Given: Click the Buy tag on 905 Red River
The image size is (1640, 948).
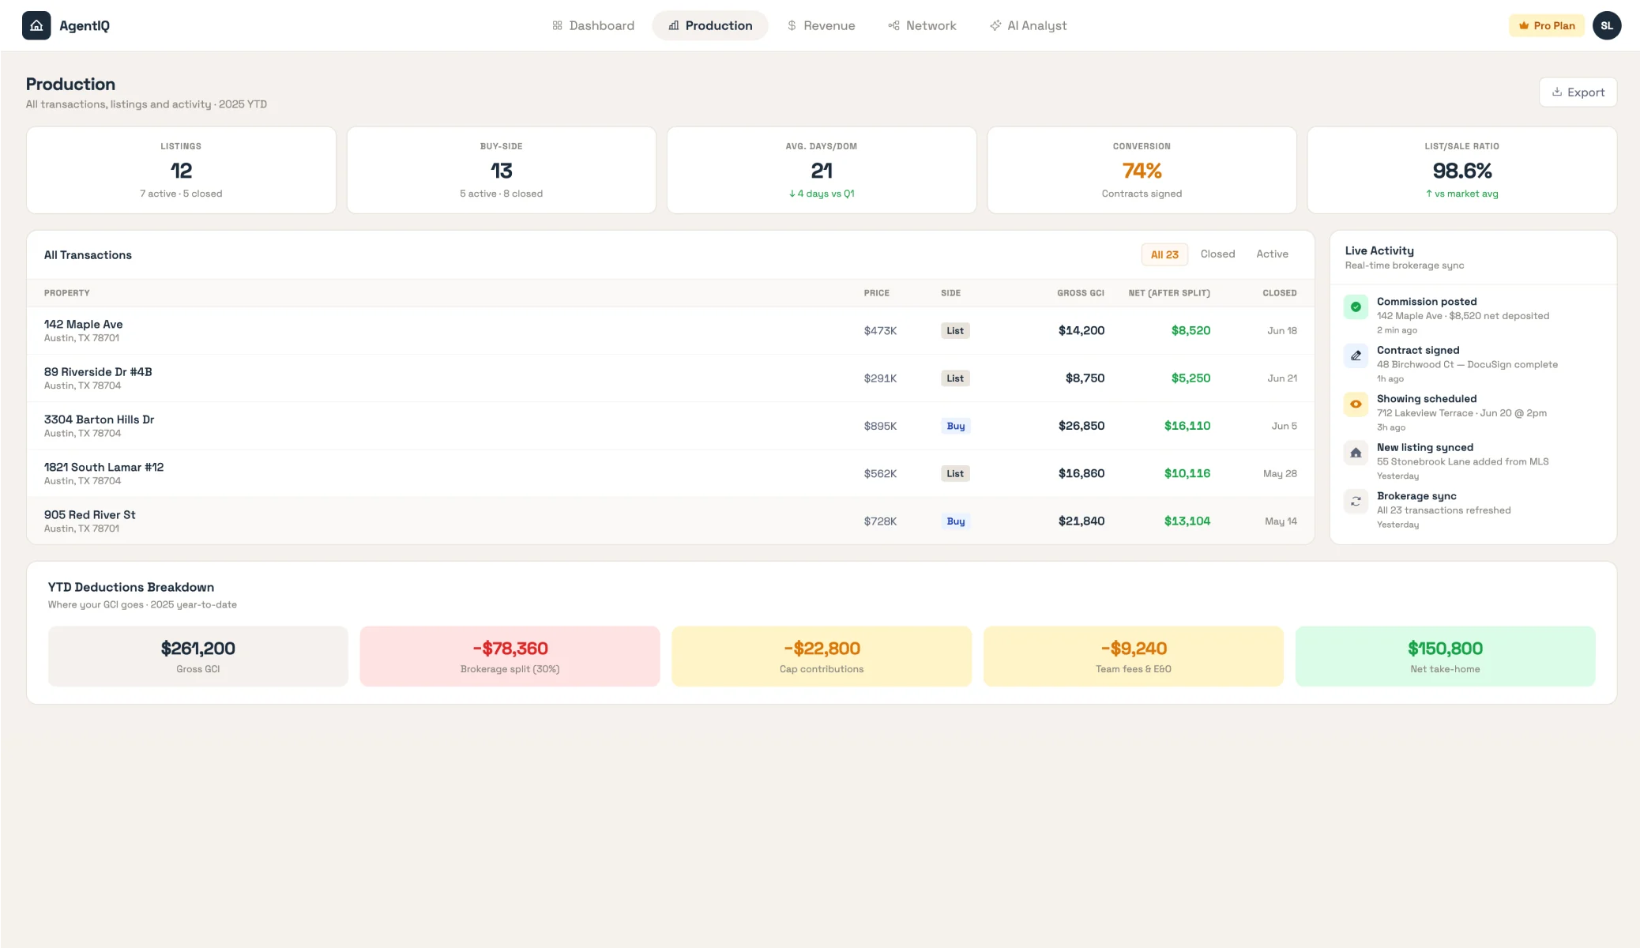Looking at the screenshot, I should (x=956, y=521).
